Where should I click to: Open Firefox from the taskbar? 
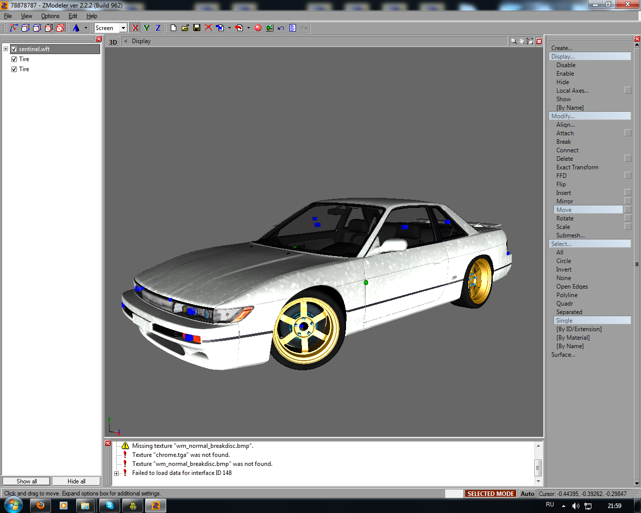pos(41,505)
